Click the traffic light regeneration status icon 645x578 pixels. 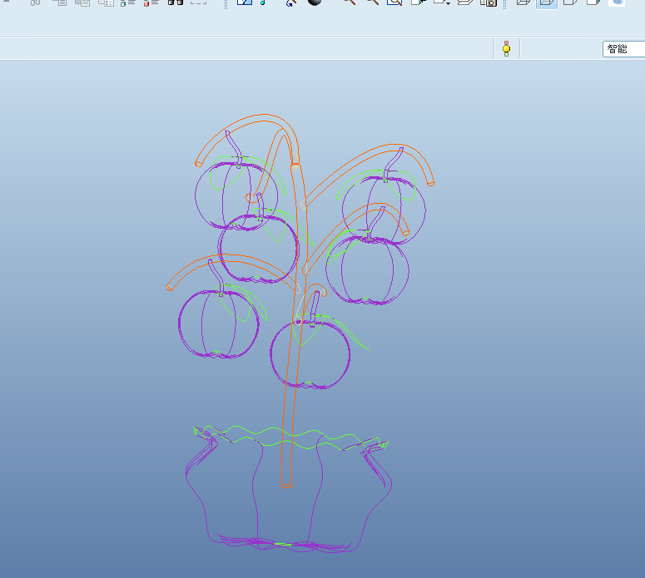506,48
